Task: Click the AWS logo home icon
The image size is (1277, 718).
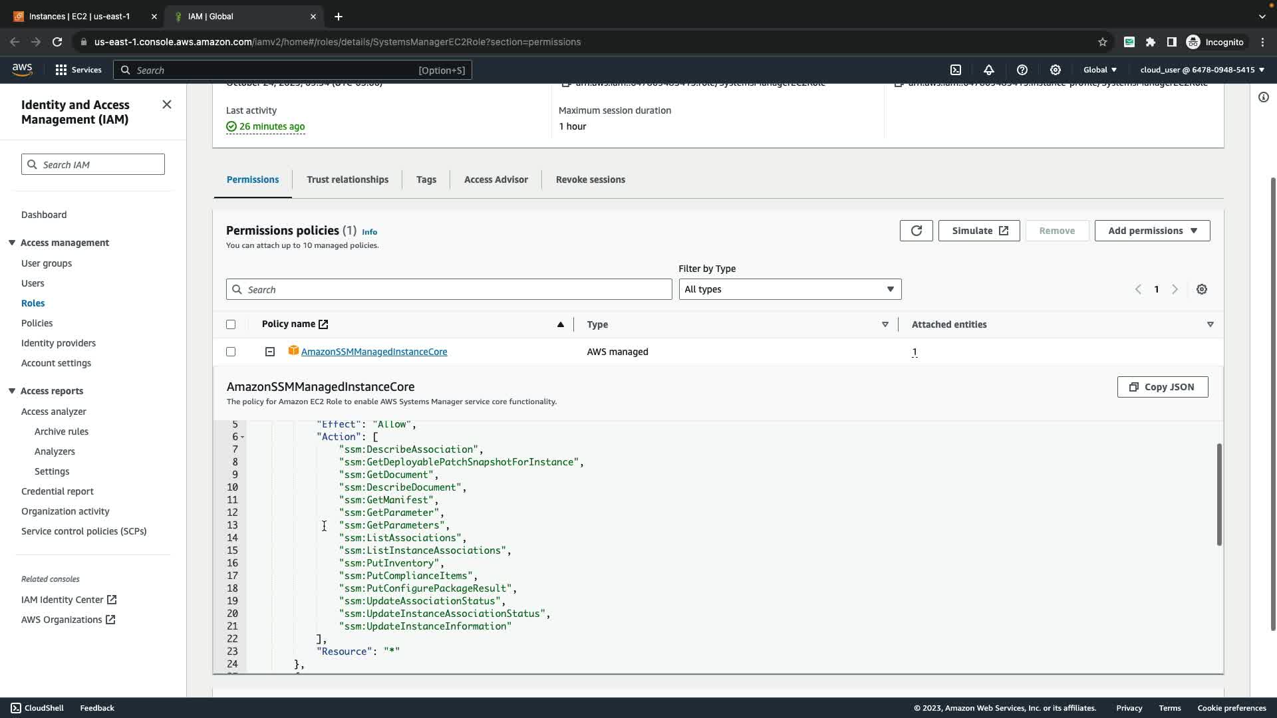Action: [22, 69]
